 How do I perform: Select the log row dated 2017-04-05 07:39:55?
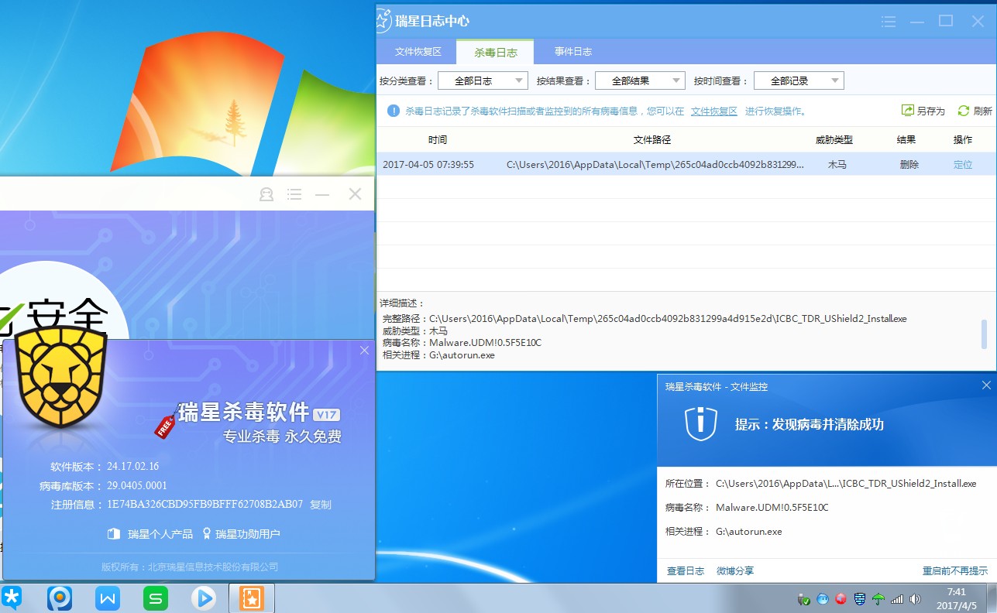[686, 164]
